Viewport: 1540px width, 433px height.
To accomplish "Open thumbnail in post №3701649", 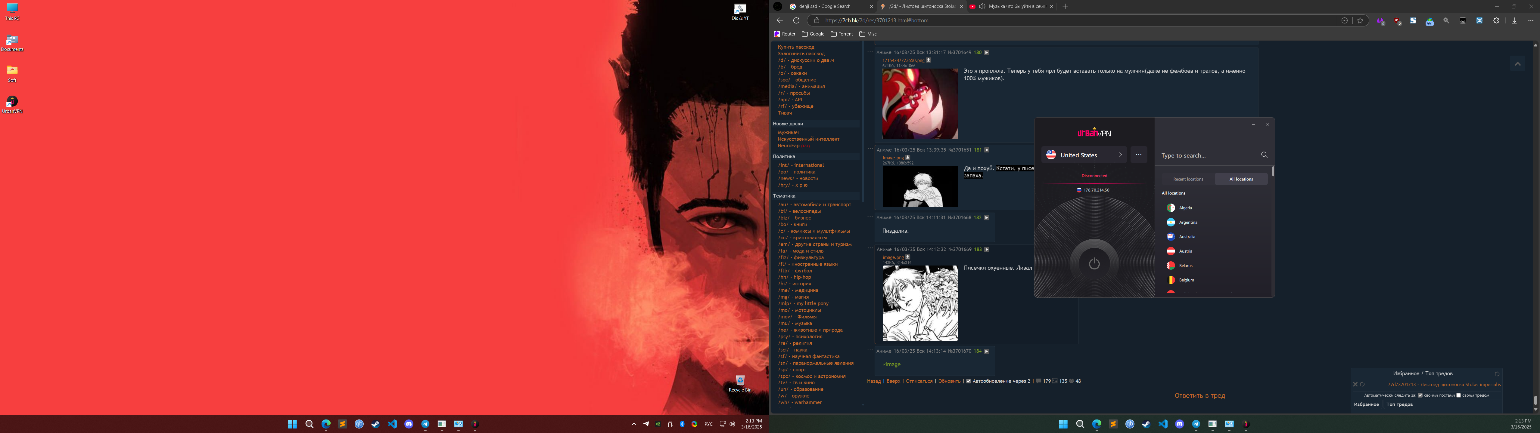I will (x=920, y=104).
